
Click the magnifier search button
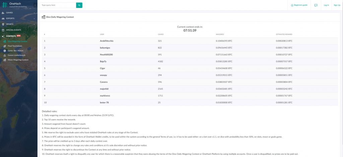[x=79, y=5]
